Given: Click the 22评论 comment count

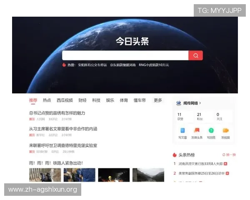Looking at the screenshot, I should [x=53, y=135].
